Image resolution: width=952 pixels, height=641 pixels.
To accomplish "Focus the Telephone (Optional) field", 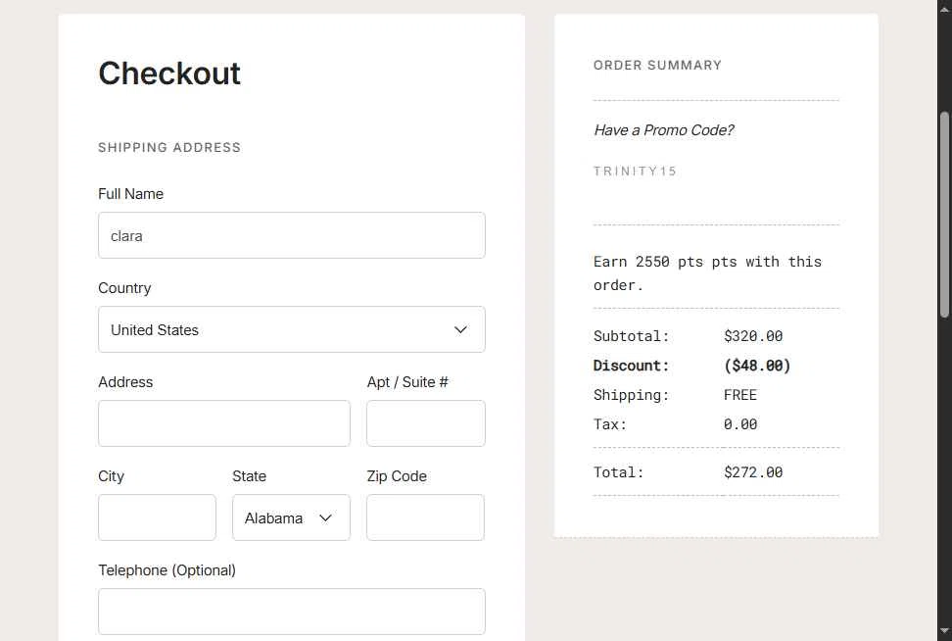I will click(292, 612).
